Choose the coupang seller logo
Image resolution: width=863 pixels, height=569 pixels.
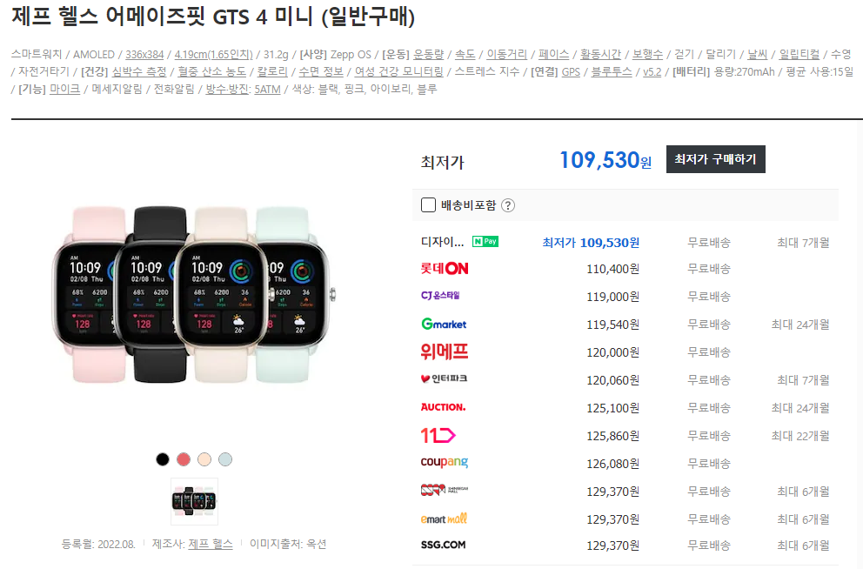coord(445,463)
